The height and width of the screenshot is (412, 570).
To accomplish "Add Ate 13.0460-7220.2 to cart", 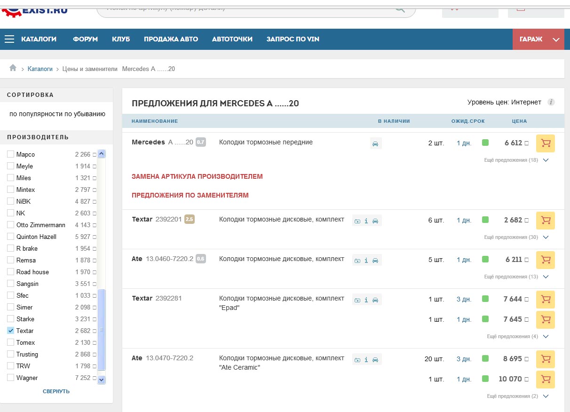I will [x=546, y=260].
